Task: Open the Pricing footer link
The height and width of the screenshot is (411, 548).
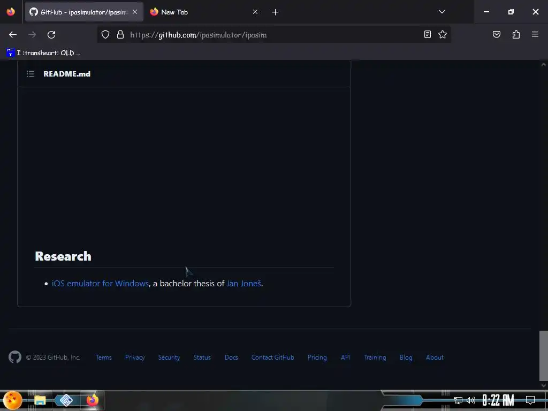Action: pyautogui.click(x=317, y=357)
